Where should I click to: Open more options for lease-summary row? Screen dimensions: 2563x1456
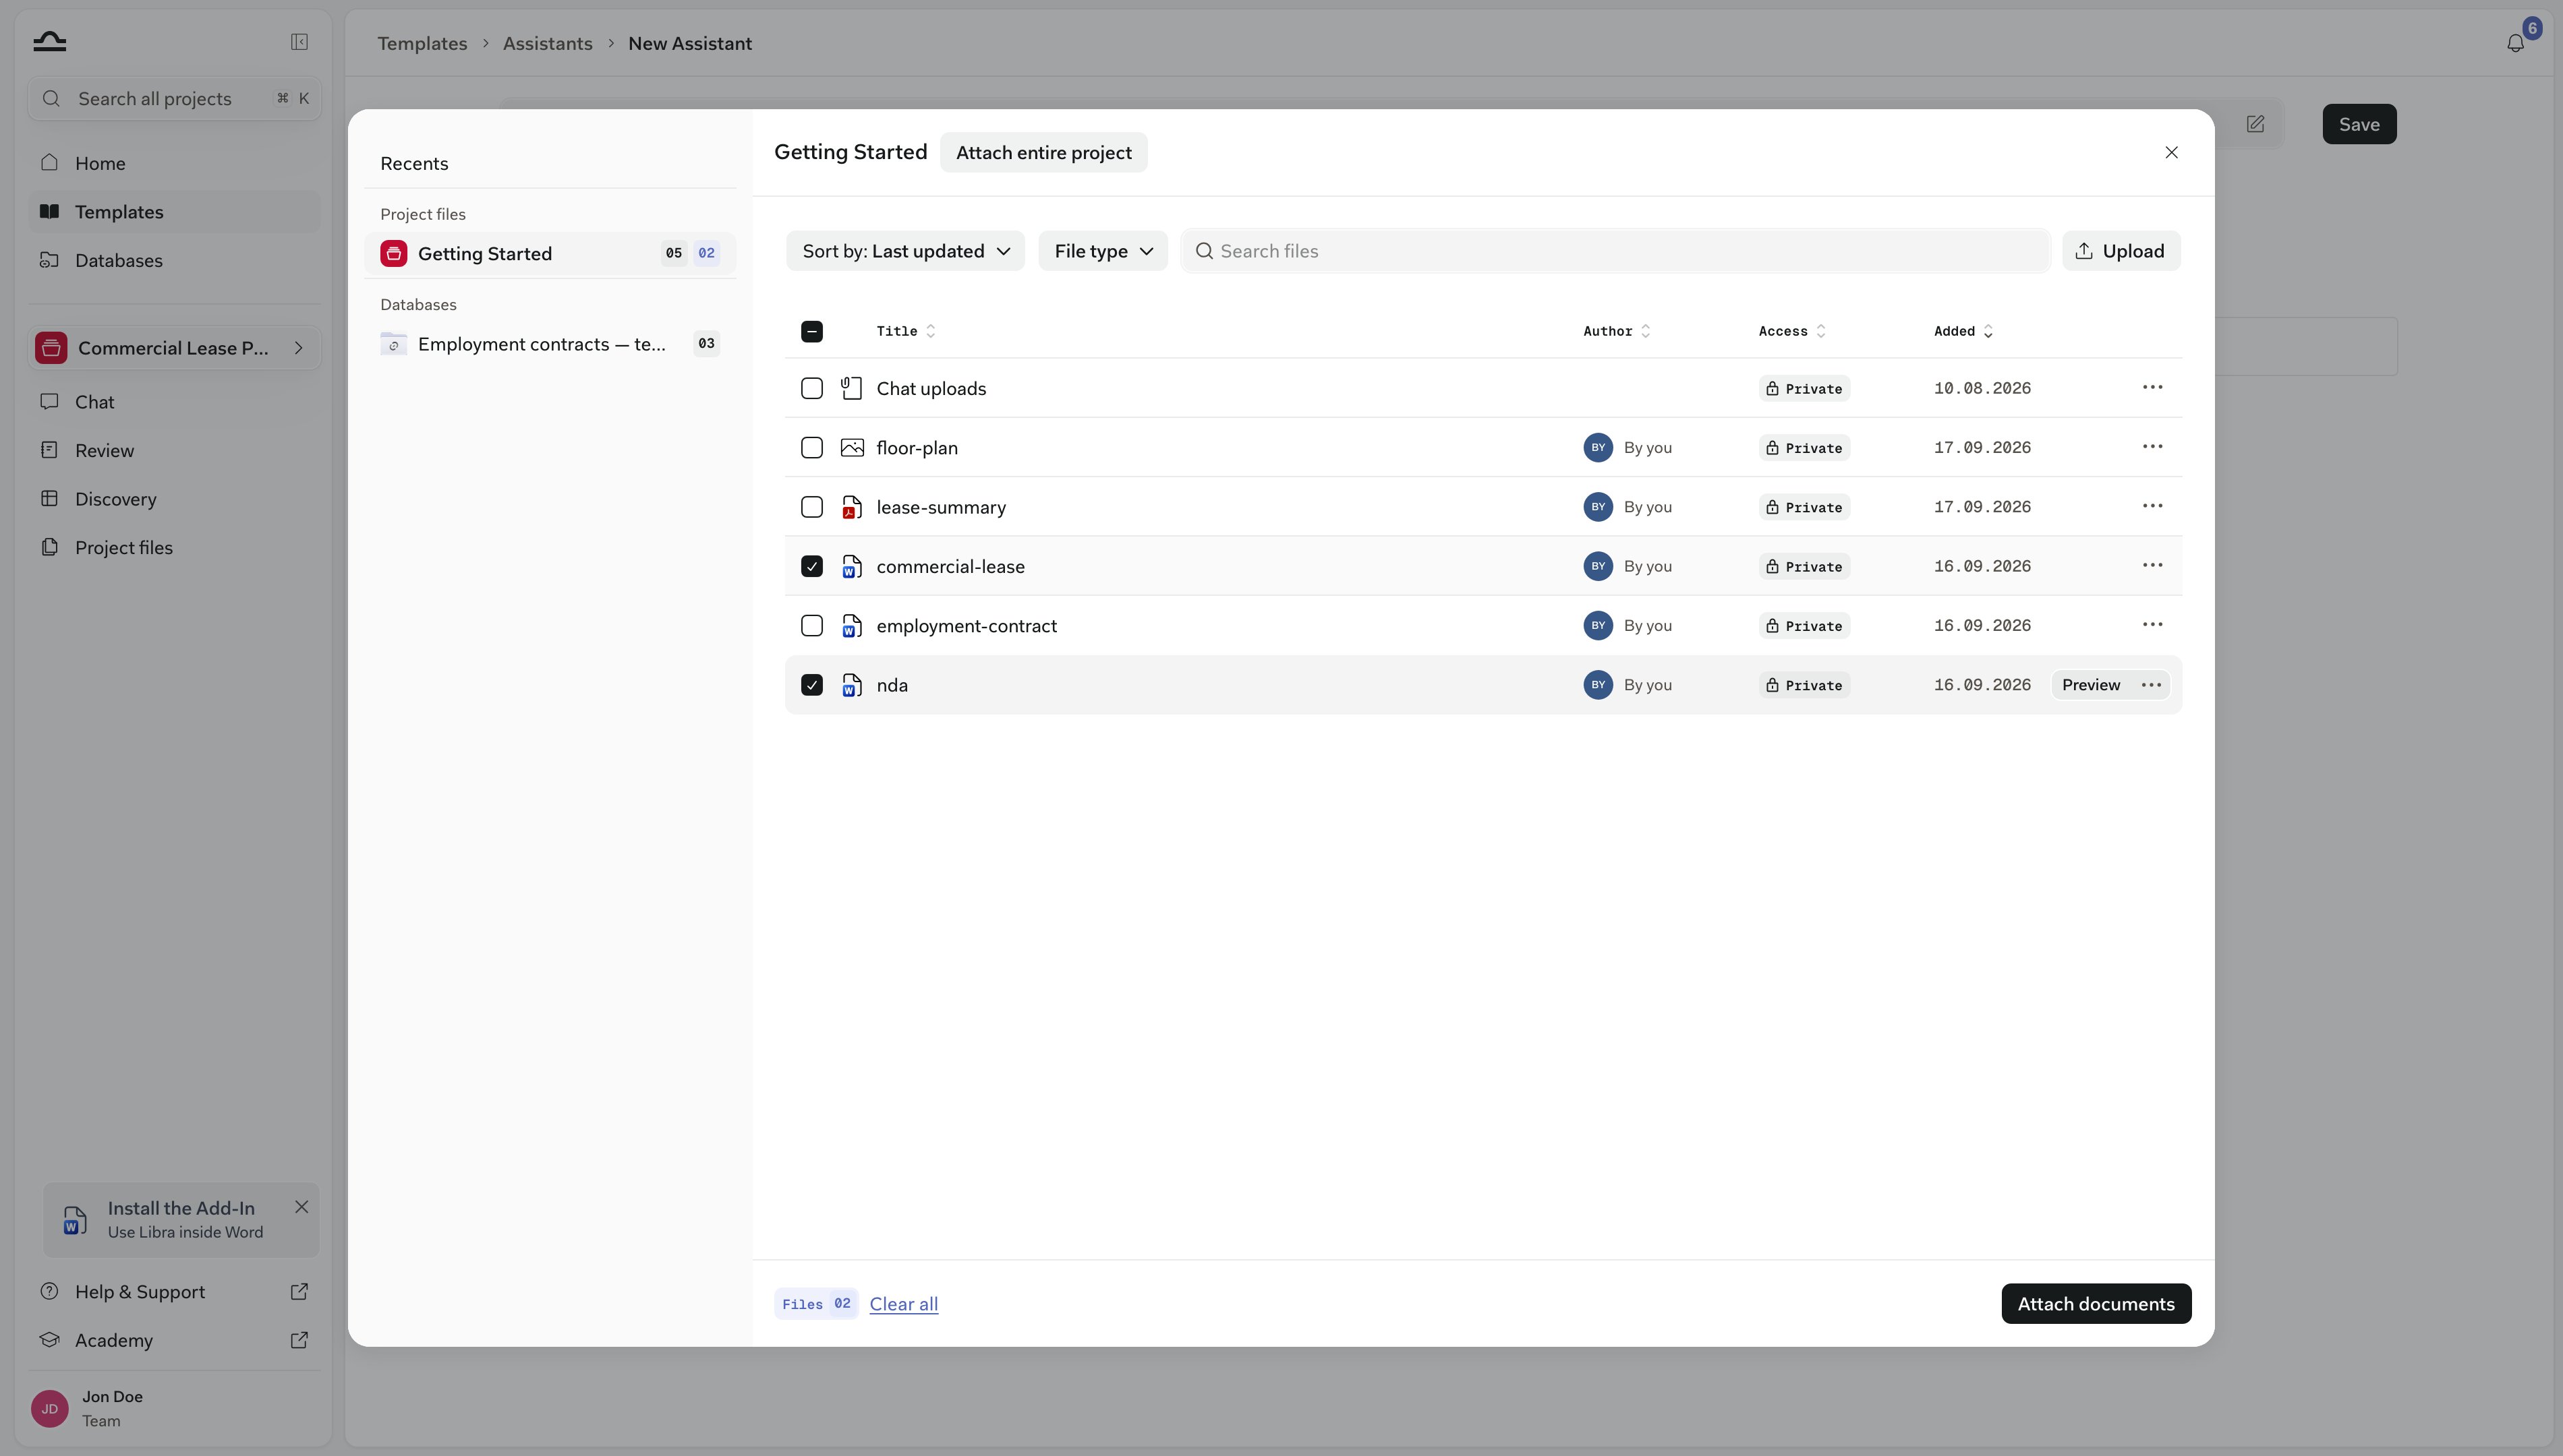click(x=2152, y=506)
